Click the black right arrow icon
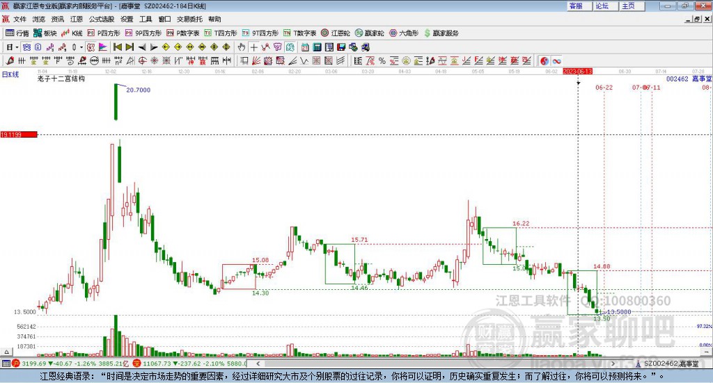The height and width of the screenshot is (383, 713). coord(154,47)
